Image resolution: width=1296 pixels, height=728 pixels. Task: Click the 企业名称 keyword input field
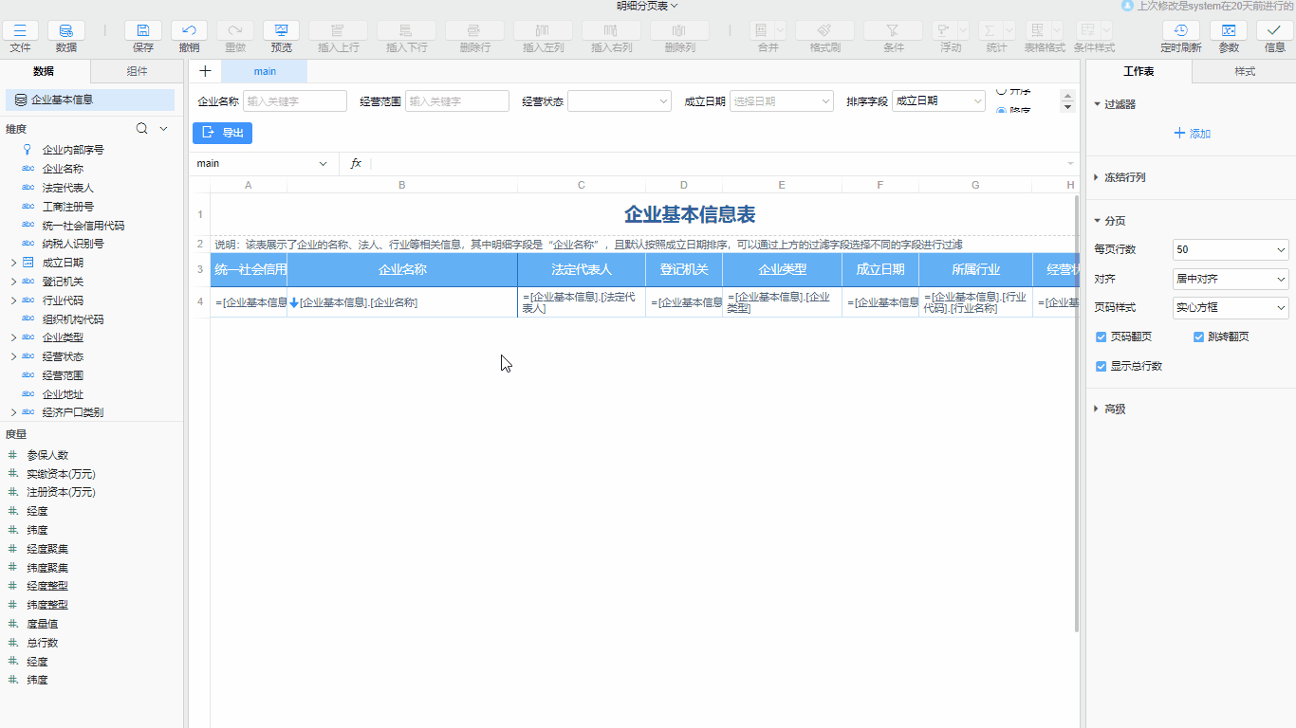[295, 101]
